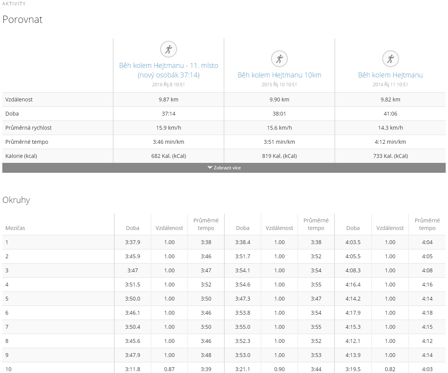
Task: Click lap 4 time '3:51.5'
Action: click(x=133, y=285)
